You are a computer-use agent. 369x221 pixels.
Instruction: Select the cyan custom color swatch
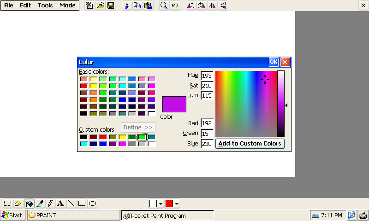(x=83, y=144)
